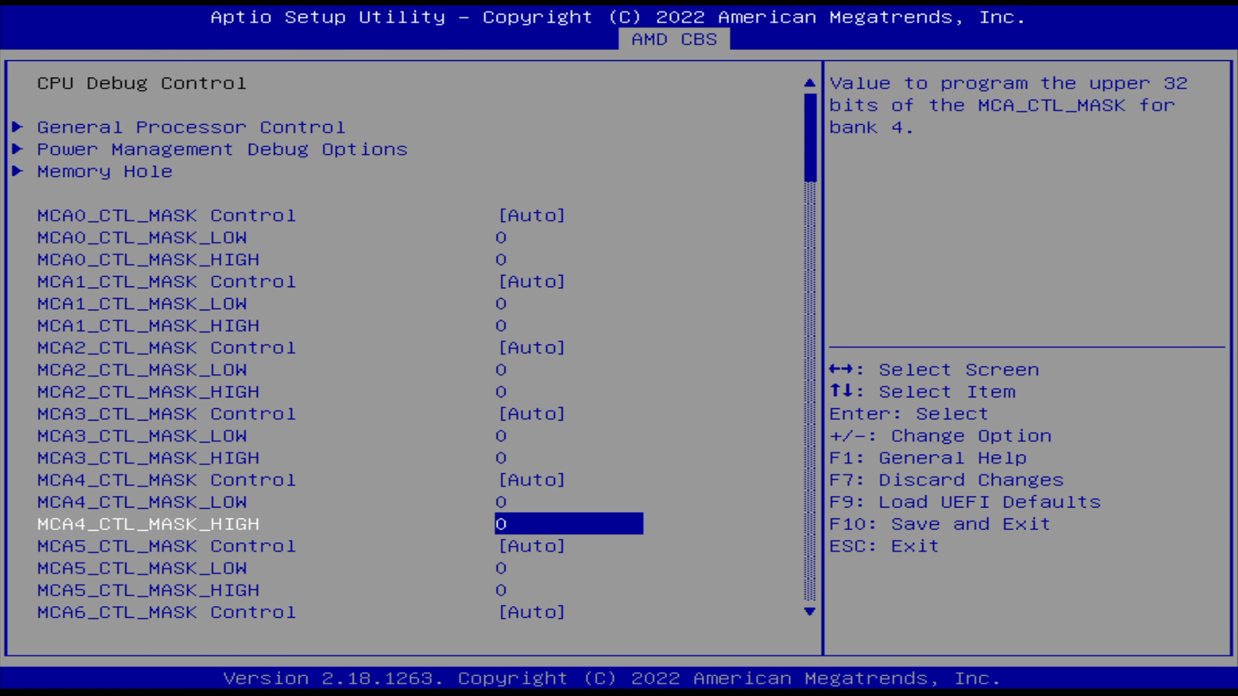Viewport: 1238px width, 696px height.
Task: Open MCA3_CTL_MASK Control Auto dropdown
Action: [x=532, y=413]
